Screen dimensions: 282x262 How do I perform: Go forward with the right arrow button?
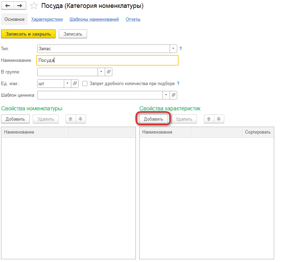point(20,5)
